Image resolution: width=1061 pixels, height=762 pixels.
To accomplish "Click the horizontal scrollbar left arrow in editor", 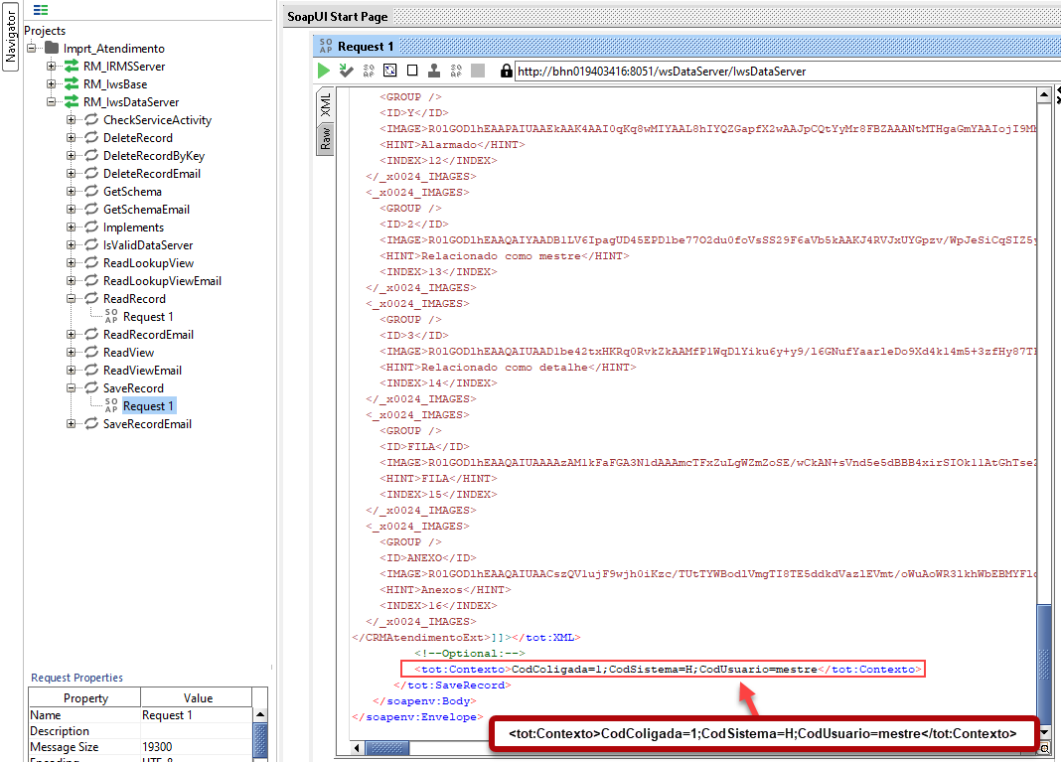I will coord(358,748).
